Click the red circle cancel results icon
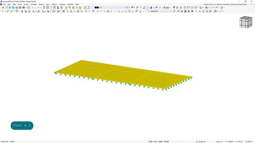 point(174,8)
